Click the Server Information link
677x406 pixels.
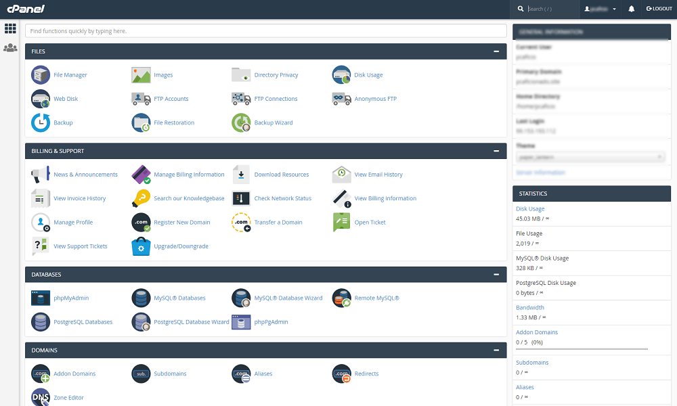(540, 173)
